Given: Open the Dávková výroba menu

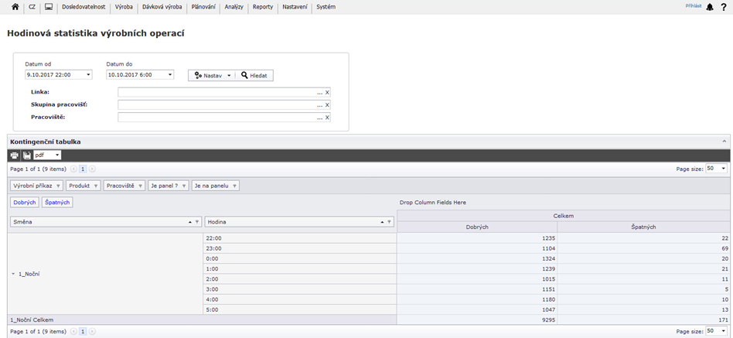Looking at the screenshot, I should [x=162, y=7].
